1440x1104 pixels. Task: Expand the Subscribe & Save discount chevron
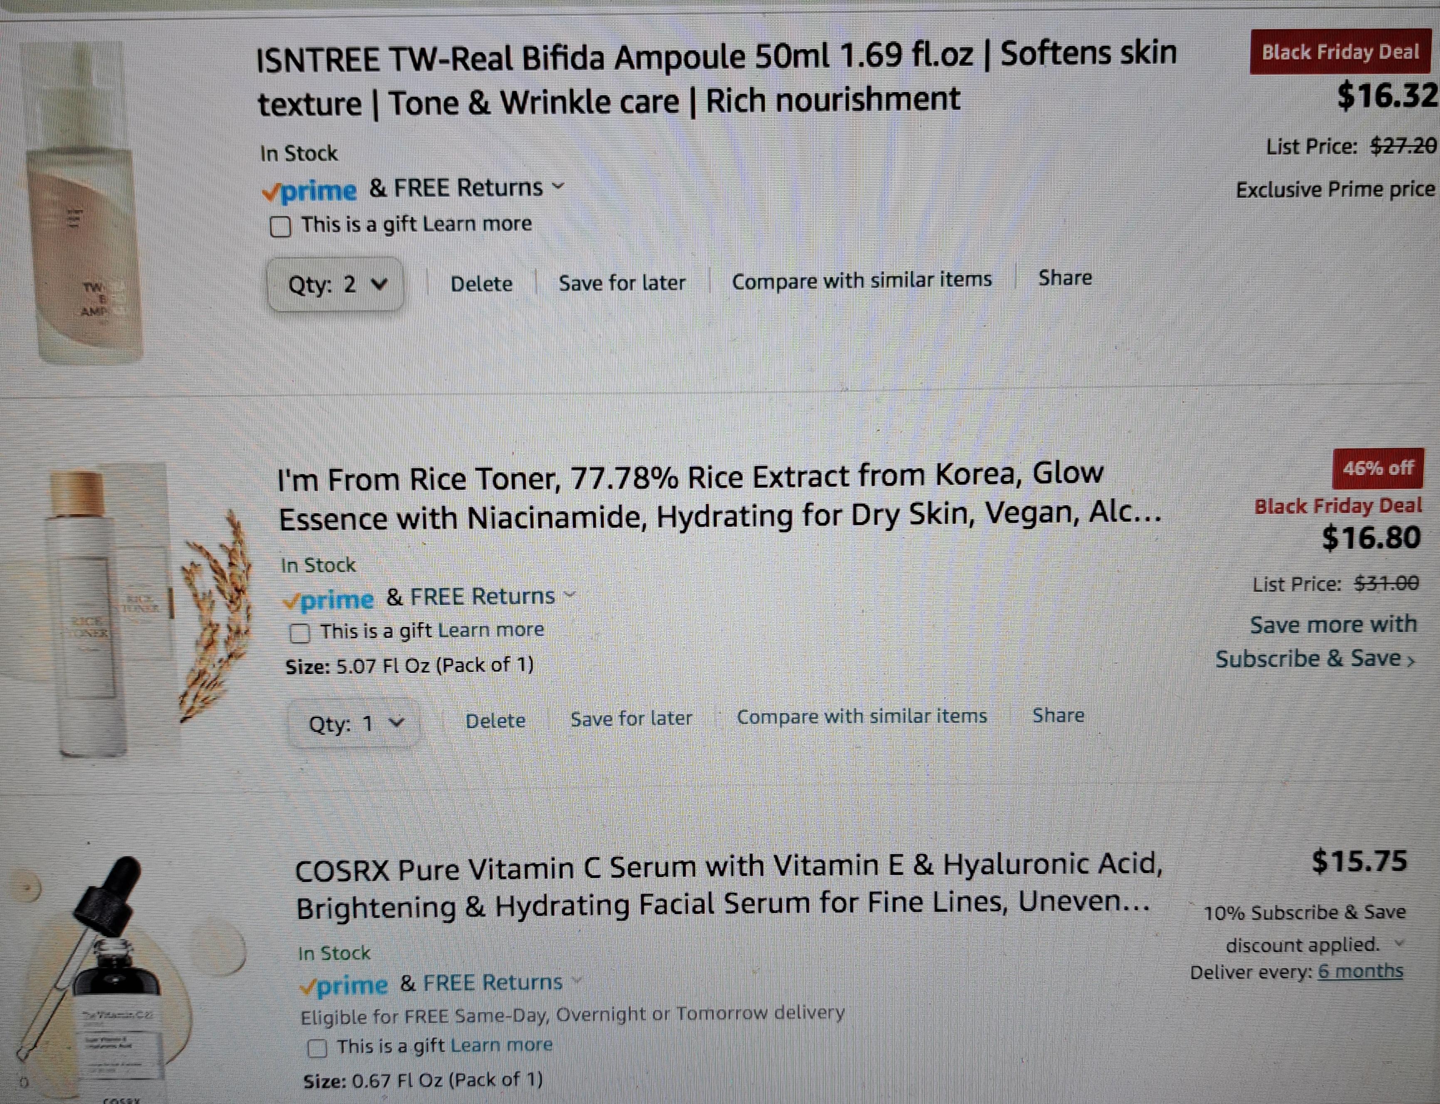[x=1399, y=943]
